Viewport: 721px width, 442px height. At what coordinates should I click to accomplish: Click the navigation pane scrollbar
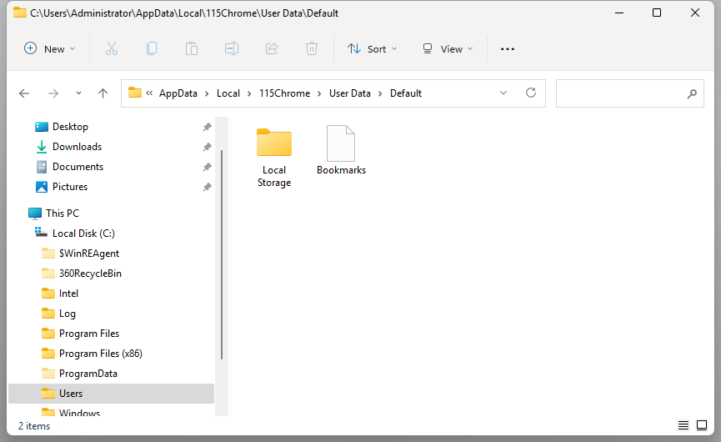[x=222, y=254]
